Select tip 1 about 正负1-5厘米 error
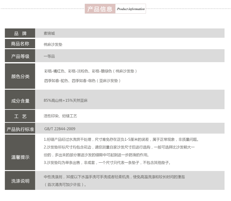 coord(121,139)
